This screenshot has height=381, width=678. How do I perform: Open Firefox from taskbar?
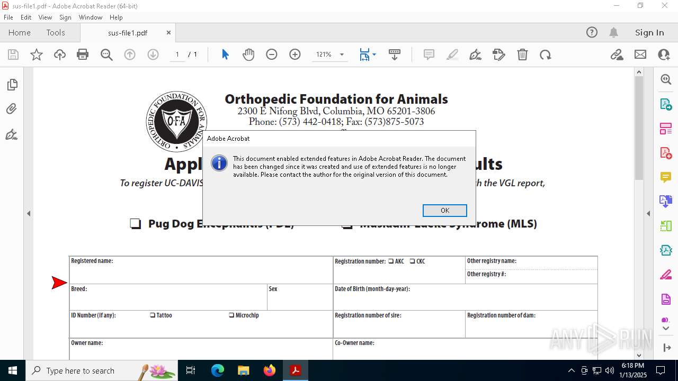pyautogui.click(x=270, y=370)
